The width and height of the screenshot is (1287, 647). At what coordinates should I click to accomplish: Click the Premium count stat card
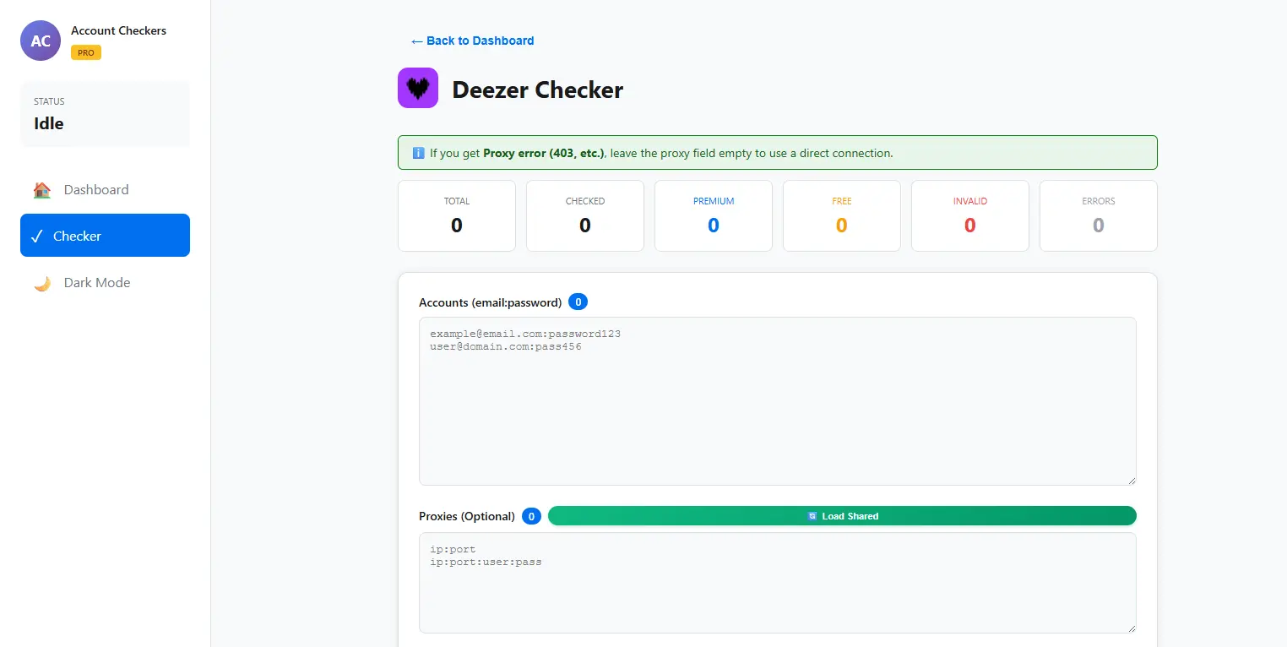point(714,215)
